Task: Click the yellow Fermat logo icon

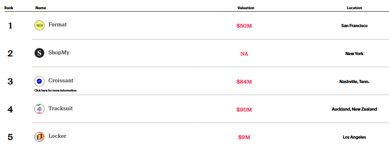Action: (40, 25)
